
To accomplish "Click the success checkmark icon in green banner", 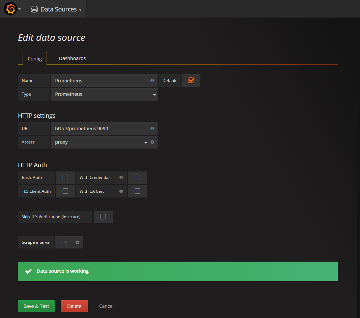I will [x=28, y=271].
